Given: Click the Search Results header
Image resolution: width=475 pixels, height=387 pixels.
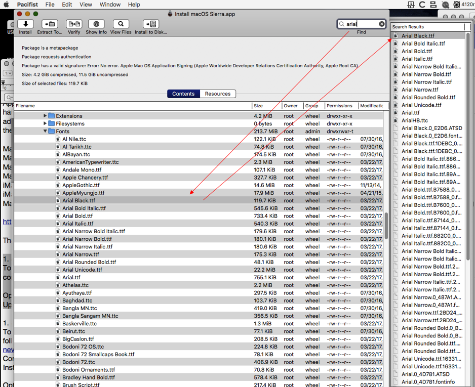Looking at the screenshot, I should (x=428, y=27).
